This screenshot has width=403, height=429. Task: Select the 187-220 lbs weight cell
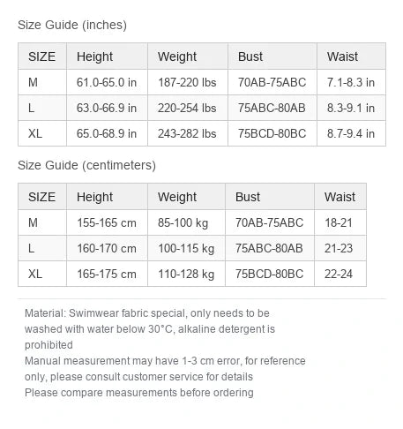coord(188,82)
